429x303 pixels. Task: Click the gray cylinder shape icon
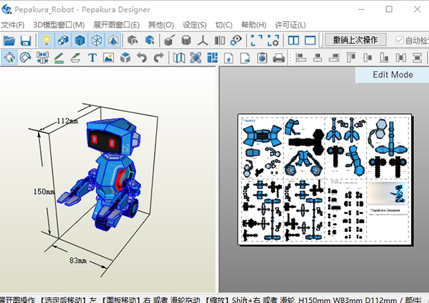click(x=186, y=41)
